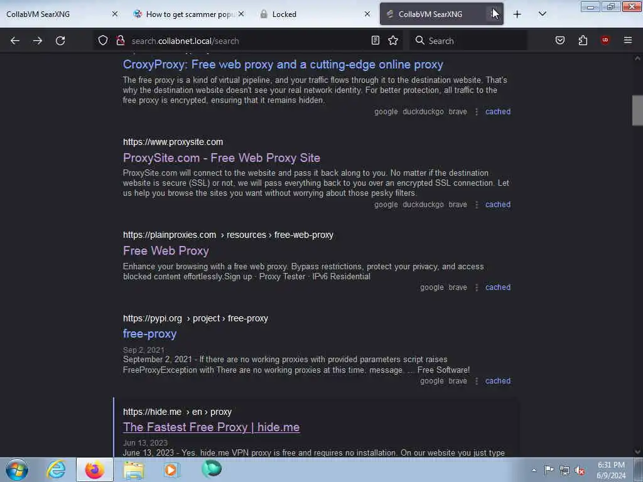Open network status tray icon
The width and height of the screenshot is (643, 482).
click(565, 471)
